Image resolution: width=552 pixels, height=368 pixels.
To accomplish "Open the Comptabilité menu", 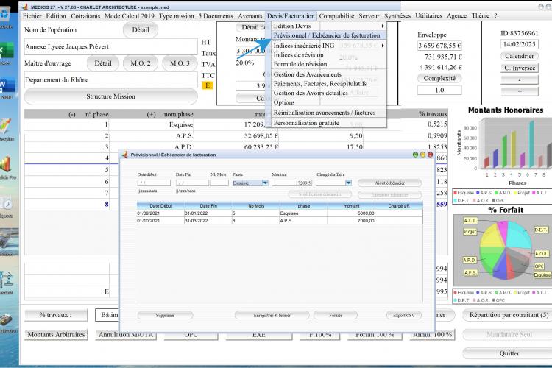I will click(x=336, y=16).
